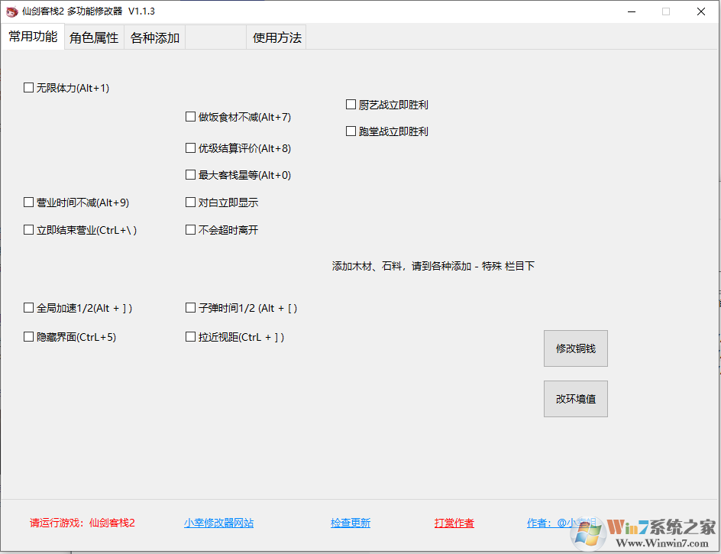Open the 各种添加 tab
This screenshot has height=554, width=721.
pos(154,37)
